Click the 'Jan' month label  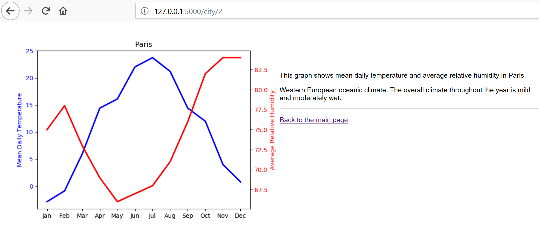pos(47,216)
